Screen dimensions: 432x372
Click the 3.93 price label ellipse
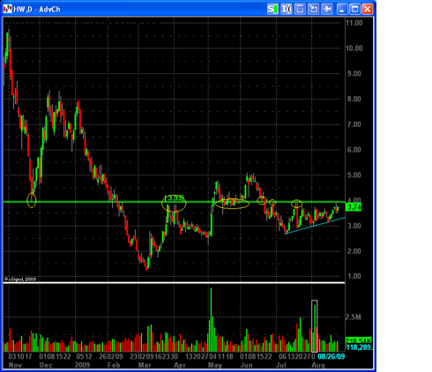tap(174, 203)
